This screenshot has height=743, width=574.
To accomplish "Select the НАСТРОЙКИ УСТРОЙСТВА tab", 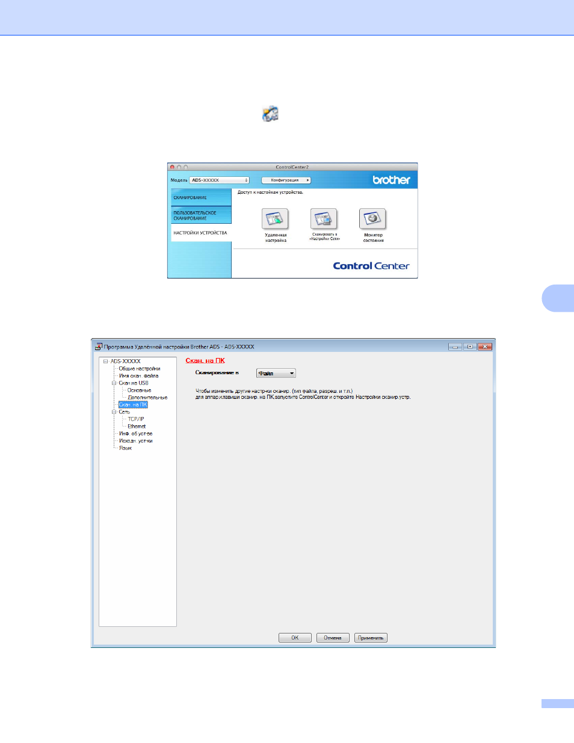I will pyautogui.click(x=201, y=233).
